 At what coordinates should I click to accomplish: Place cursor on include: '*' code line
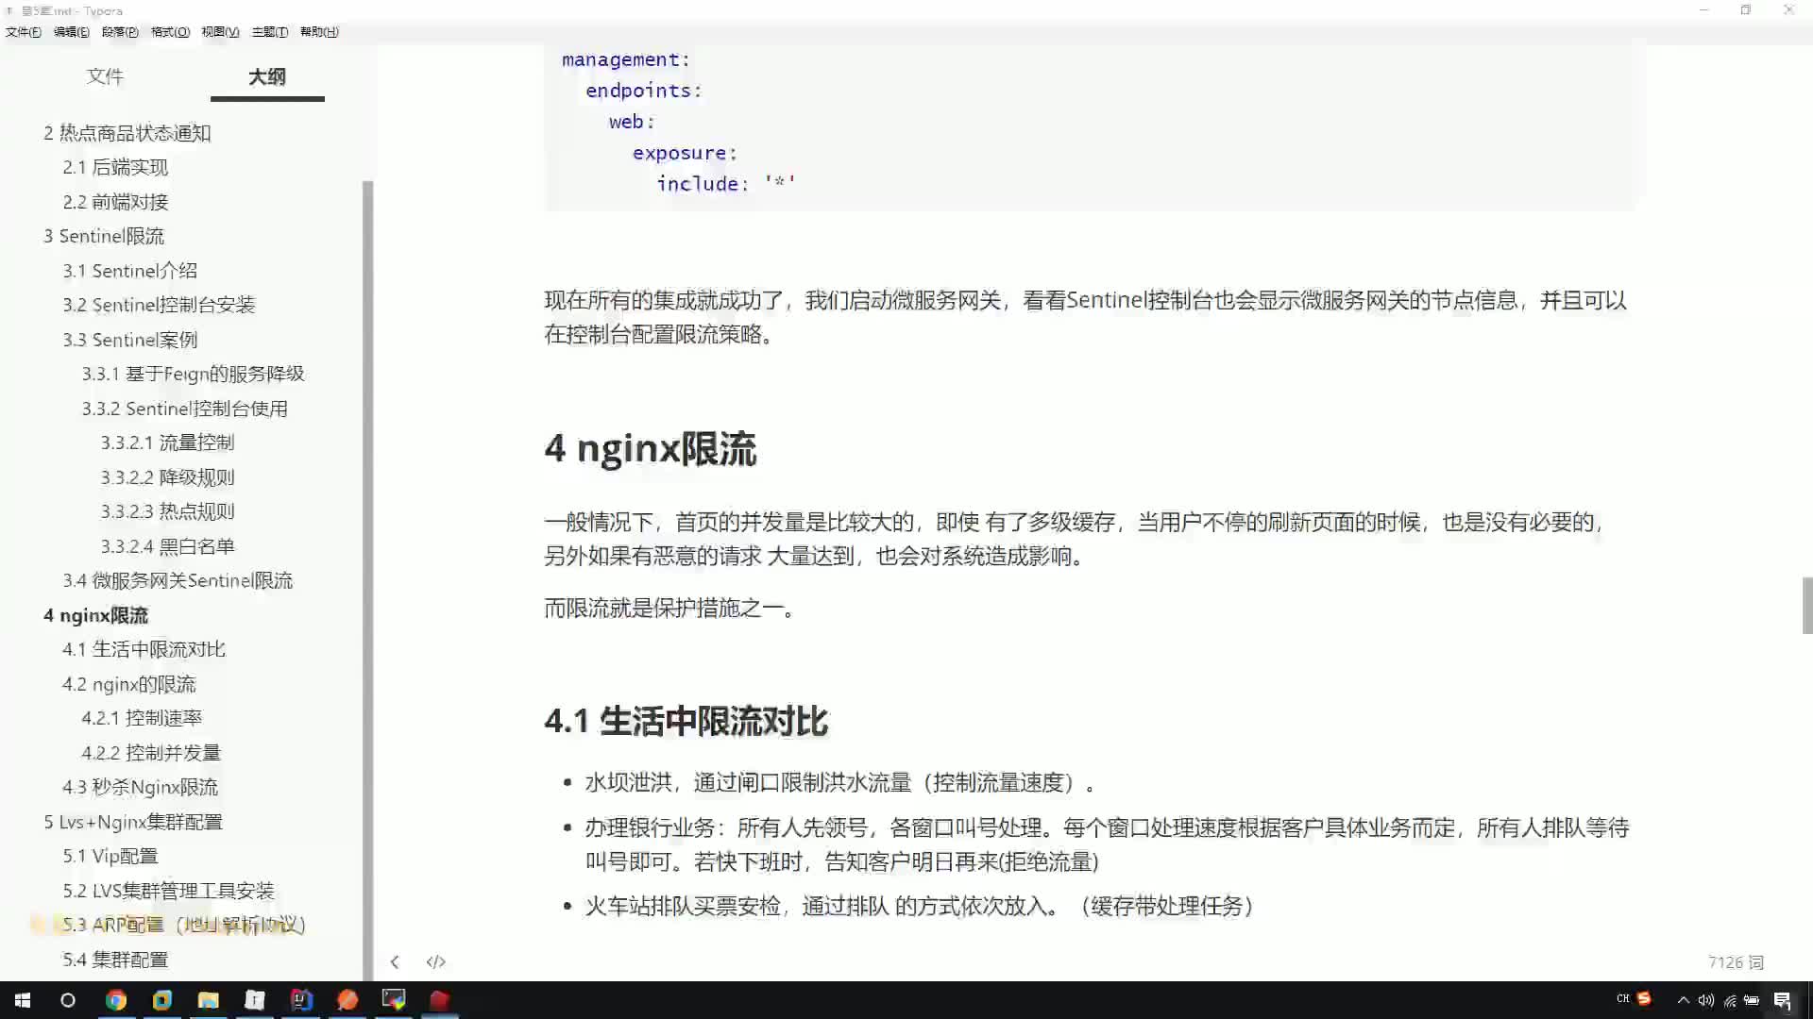726,184
